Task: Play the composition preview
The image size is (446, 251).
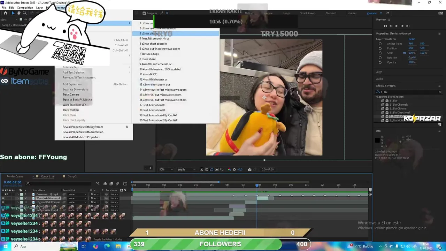Action: 397,26
